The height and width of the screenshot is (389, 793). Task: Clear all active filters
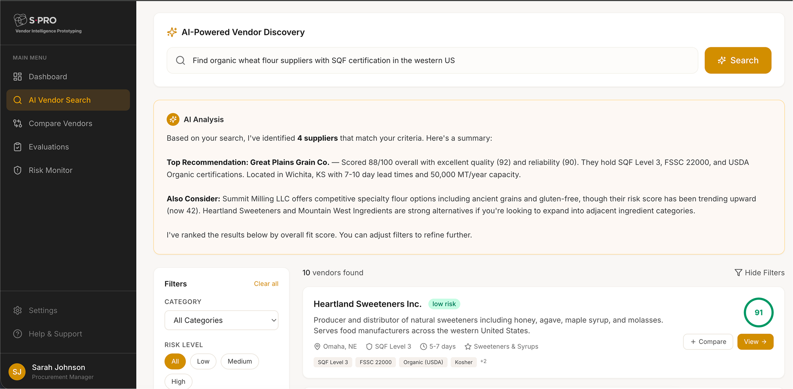coord(266,284)
